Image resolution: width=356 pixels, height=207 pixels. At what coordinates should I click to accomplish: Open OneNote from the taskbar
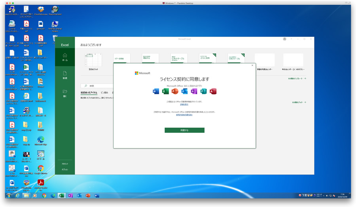pos(70,196)
